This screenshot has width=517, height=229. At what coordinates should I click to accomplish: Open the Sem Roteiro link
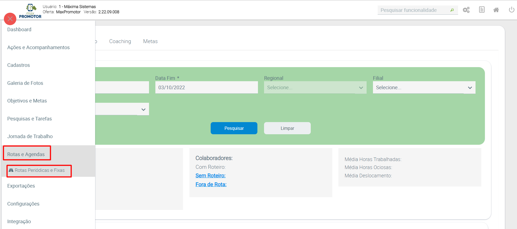click(x=210, y=176)
